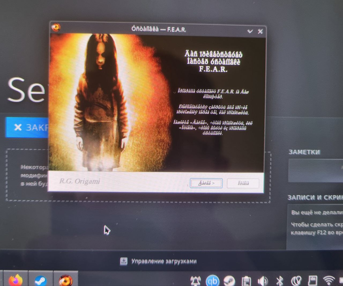The height and width of the screenshot is (286, 343).
Task: Open qBittorrent from the system tray
Action: point(212,281)
